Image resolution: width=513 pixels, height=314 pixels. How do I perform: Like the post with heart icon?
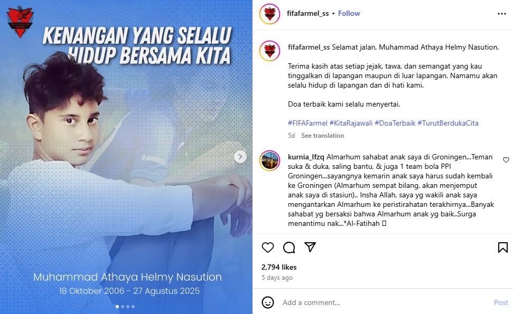[268, 248]
